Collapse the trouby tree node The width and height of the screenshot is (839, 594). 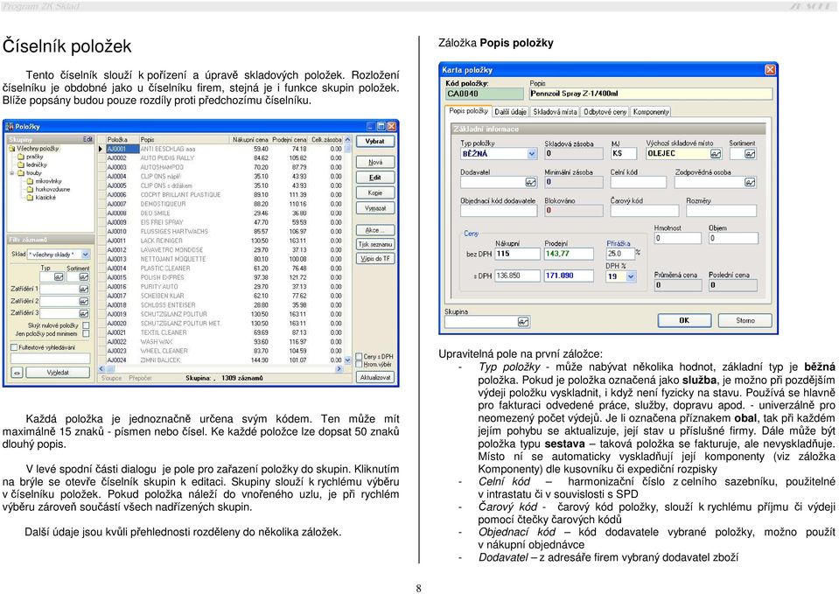tap(11, 173)
